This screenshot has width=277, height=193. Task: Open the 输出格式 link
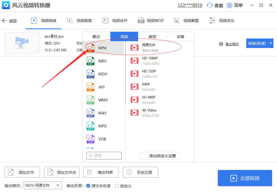pyautogui.click(x=232, y=44)
